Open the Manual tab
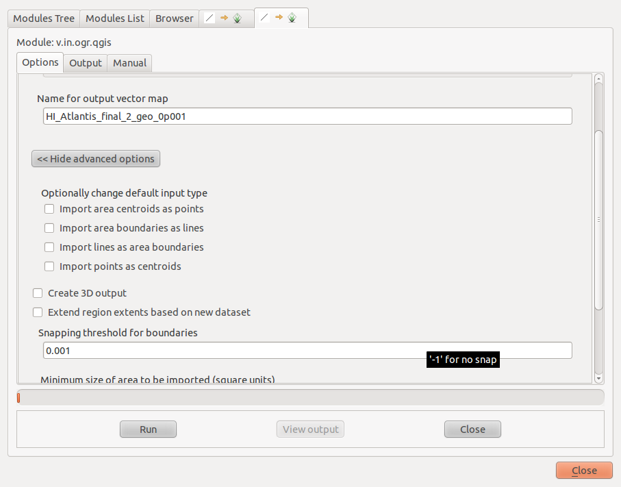This screenshot has width=621, height=487. pos(129,63)
